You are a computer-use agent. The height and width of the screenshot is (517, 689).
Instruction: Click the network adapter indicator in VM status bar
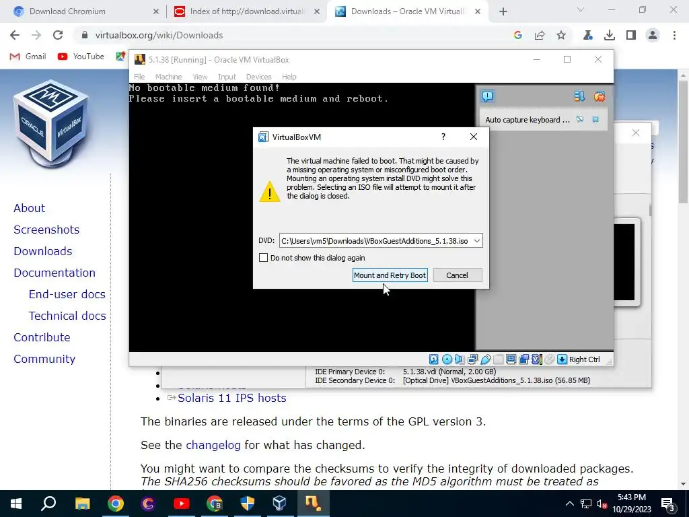pos(472,359)
